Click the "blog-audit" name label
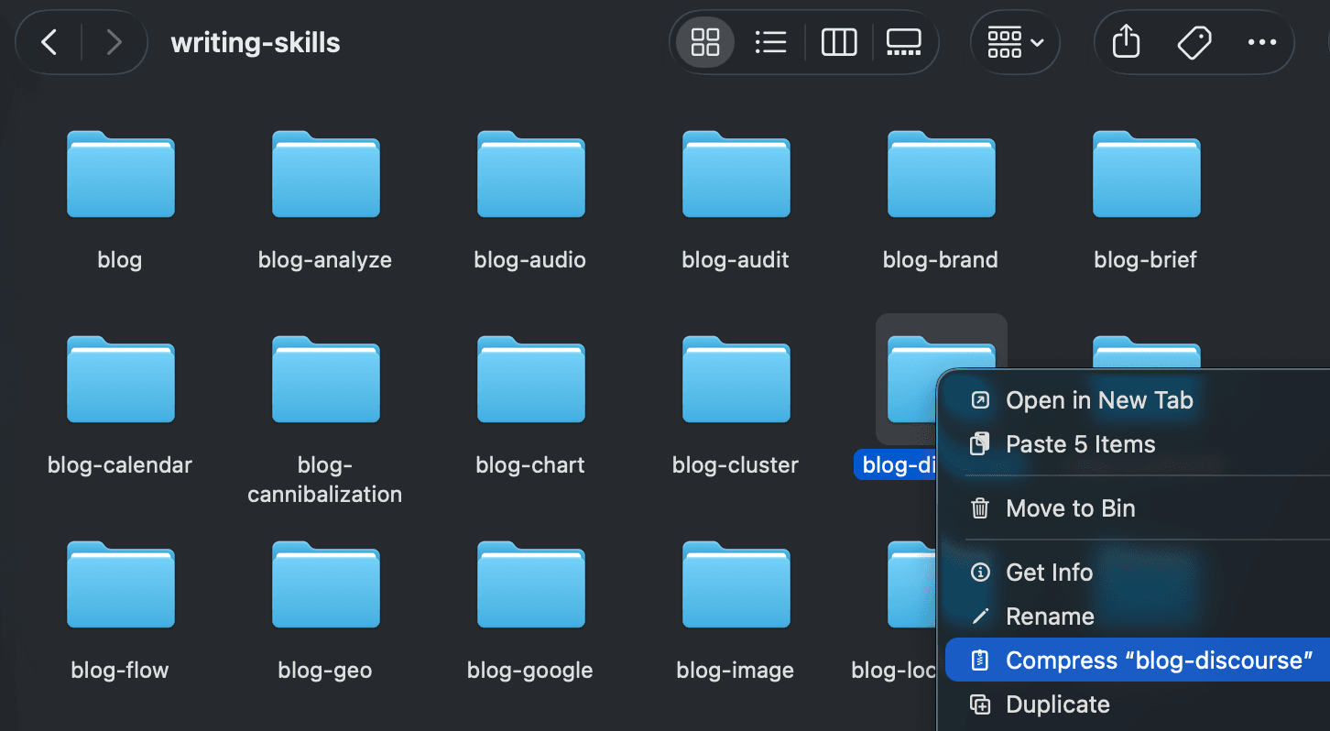Image resolution: width=1330 pixels, height=731 pixels. [736, 260]
